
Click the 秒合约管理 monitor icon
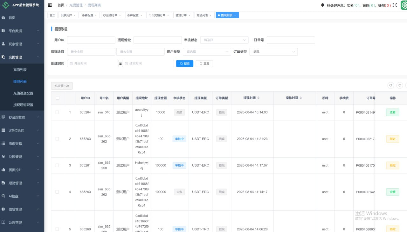pyautogui.click(x=3, y=117)
